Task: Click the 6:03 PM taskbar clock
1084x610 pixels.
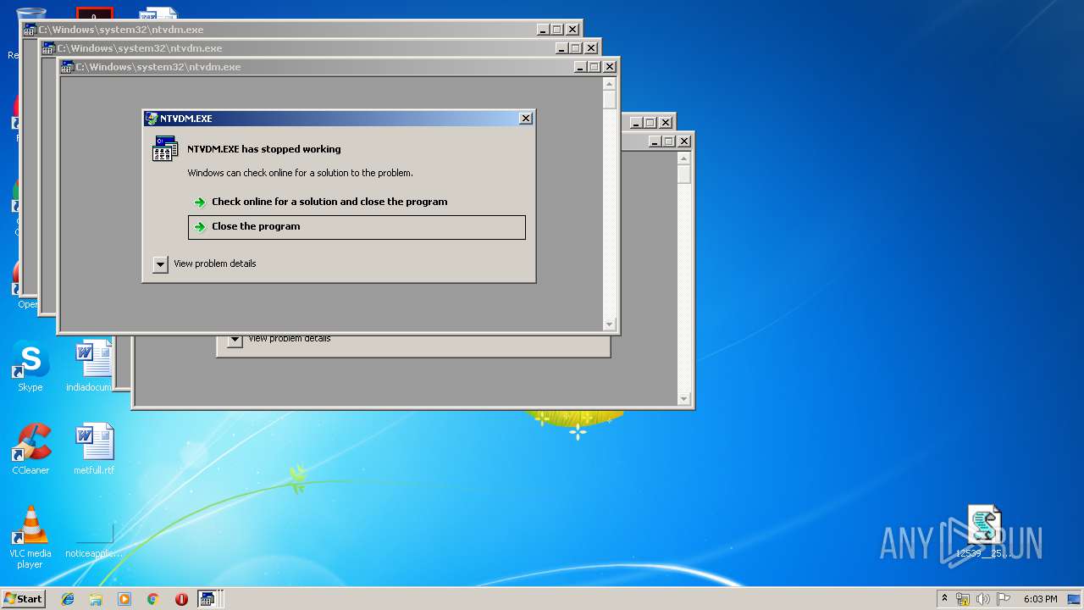Action: [x=1040, y=599]
